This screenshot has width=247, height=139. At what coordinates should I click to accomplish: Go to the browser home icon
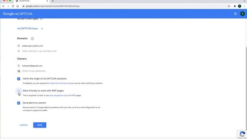[18, 6]
